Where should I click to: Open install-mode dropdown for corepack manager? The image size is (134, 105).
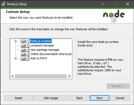click(25, 45)
